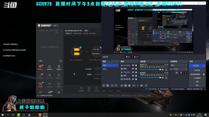Open the OBS icon in Windows taskbar

(x=45, y=115)
